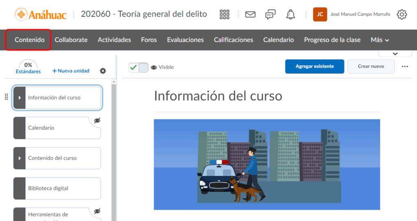The width and height of the screenshot is (417, 221).
Task: Open the Foros navigation tab
Action: 149,40
